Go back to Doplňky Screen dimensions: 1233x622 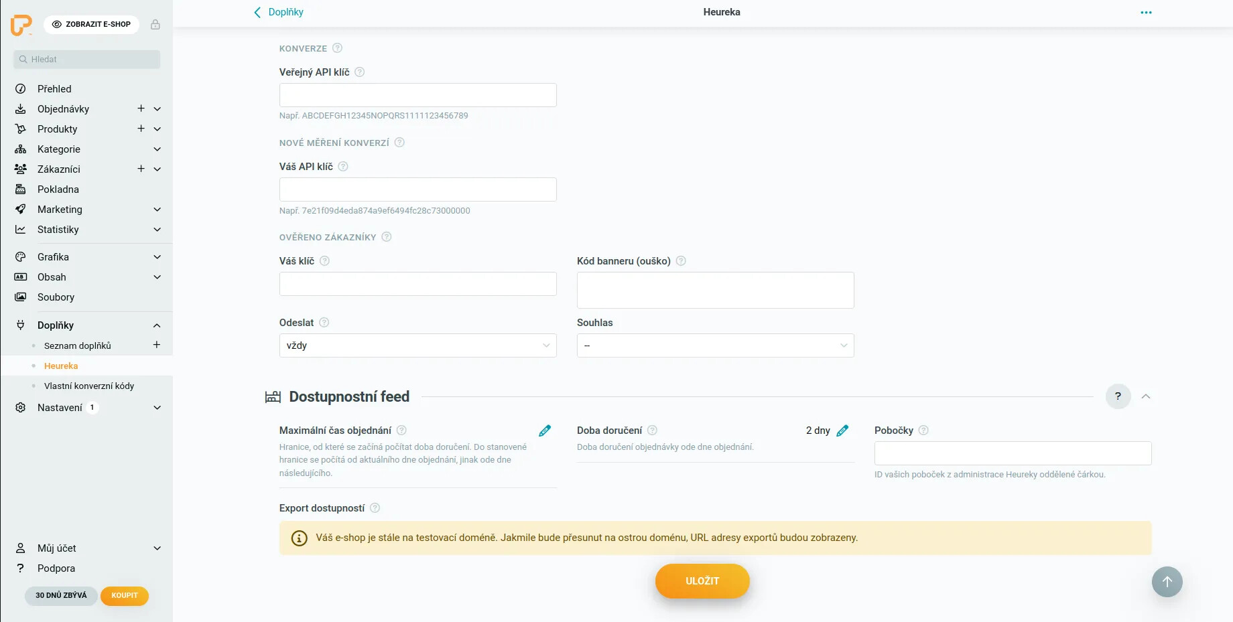pyautogui.click(x=279, y=12)
